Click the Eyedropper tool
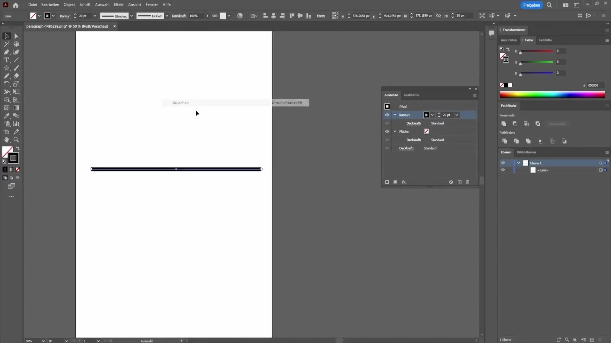This screenshot has height=343, width=611. pos(7,116)
